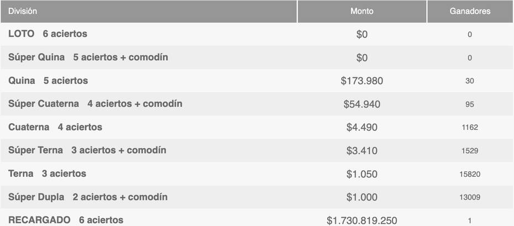Image resolution: width=514 pixels, height=226 pixels.
Task: Click the $54.940 Súper Cuaterna amount
Action: pos(362,104)
